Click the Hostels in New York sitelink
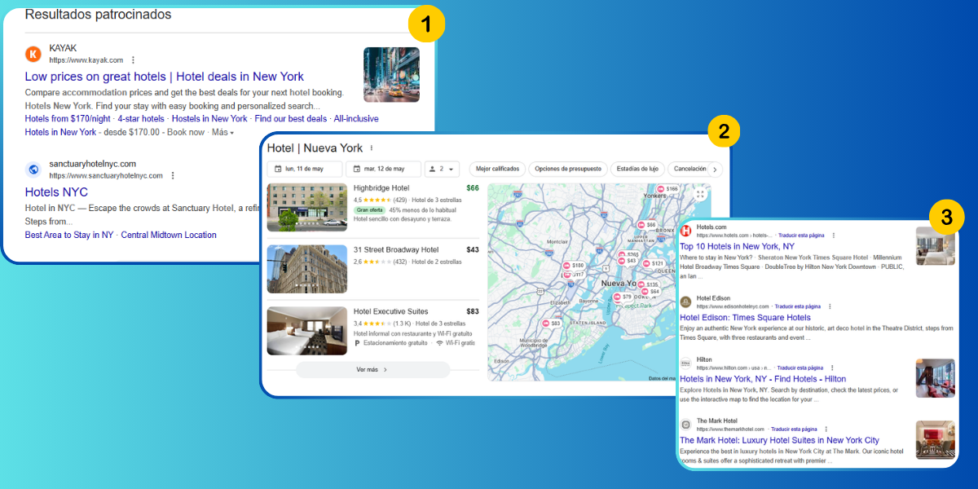978x489 pixels. (209, 119)
